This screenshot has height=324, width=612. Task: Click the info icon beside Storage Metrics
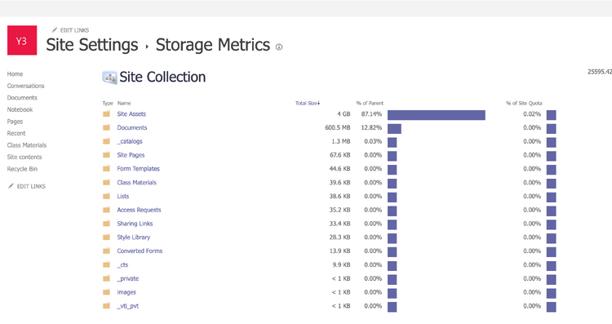pyautogui.click(x=279, y=47)
